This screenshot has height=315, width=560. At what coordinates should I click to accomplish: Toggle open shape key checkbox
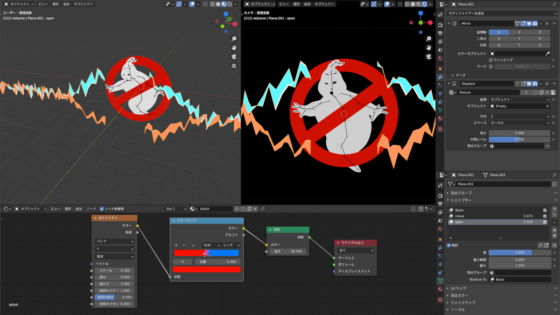(545, 222)
